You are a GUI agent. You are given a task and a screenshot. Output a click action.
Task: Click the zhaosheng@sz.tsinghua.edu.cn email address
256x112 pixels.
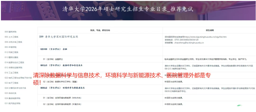click(x=189, y=43)
